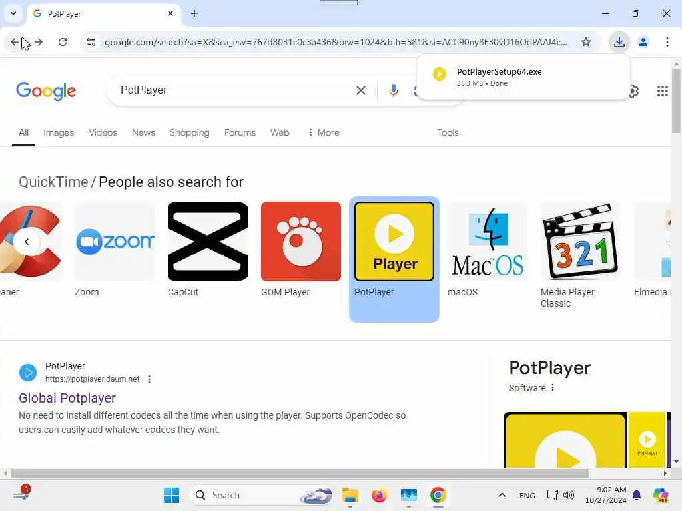
Task: Show previous carousel items with left arrow
Action: pos(27,241)
